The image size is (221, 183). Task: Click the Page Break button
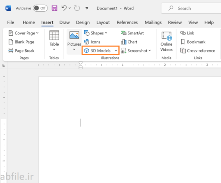point(21,51)
